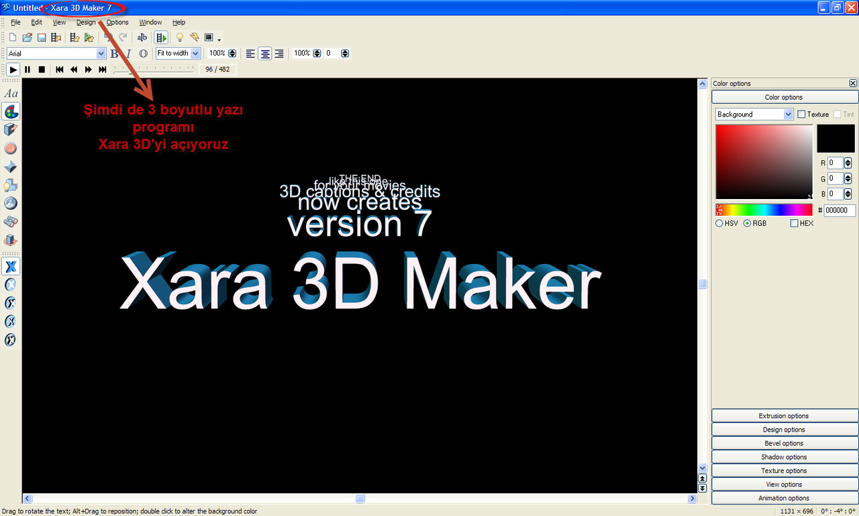
Task: Check the HEX checkbox
Action: (x=795, y=223)
